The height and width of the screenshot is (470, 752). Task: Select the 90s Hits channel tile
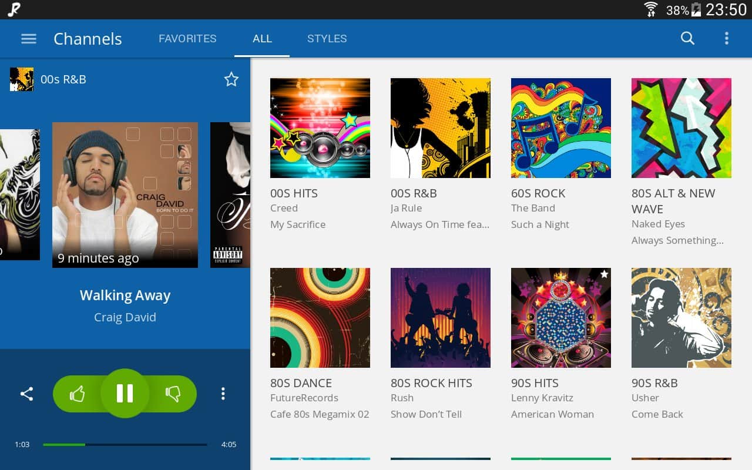pyautogui.click(x=561, y=318)
